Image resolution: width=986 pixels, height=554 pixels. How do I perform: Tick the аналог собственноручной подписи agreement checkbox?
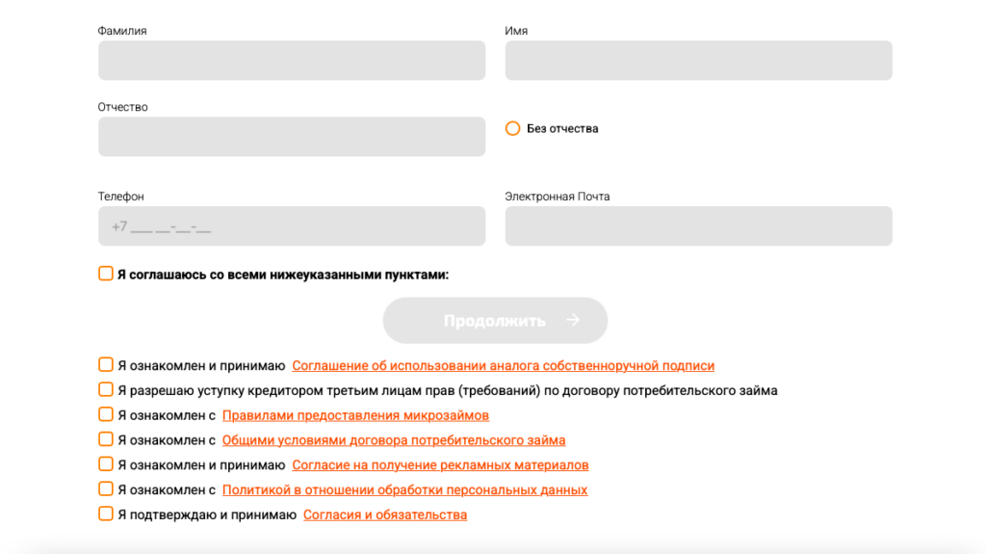coord(106,365)
